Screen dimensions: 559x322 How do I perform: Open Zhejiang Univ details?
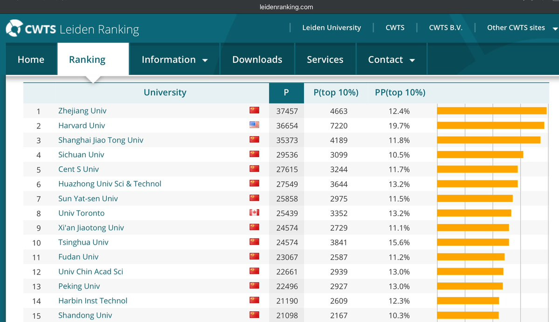[83, 111]
